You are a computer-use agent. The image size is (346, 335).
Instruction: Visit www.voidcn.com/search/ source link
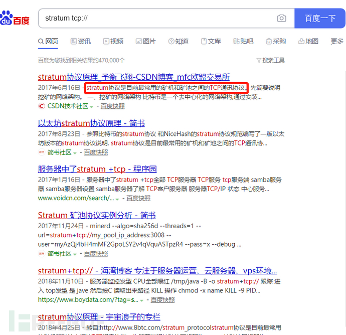tap(76, 198)
